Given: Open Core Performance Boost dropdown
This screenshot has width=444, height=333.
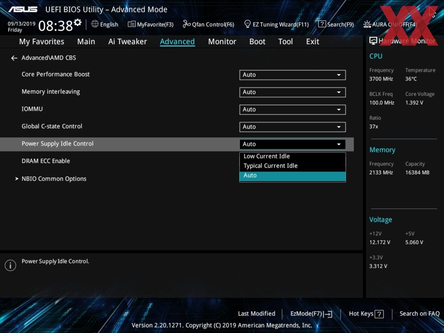Looking at the screenshot, I should pos(293,75).
